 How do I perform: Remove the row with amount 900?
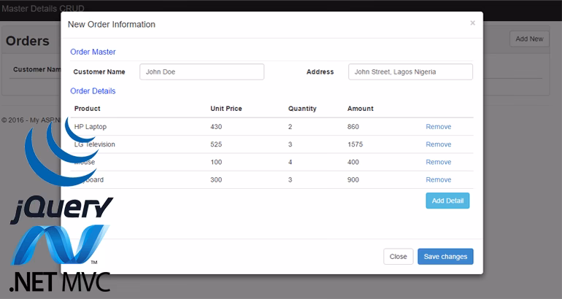(x=438, y=179)
